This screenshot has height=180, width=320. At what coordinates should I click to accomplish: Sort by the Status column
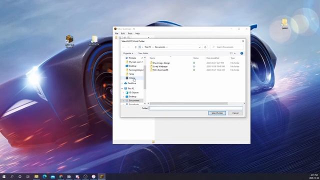[196, 58]
